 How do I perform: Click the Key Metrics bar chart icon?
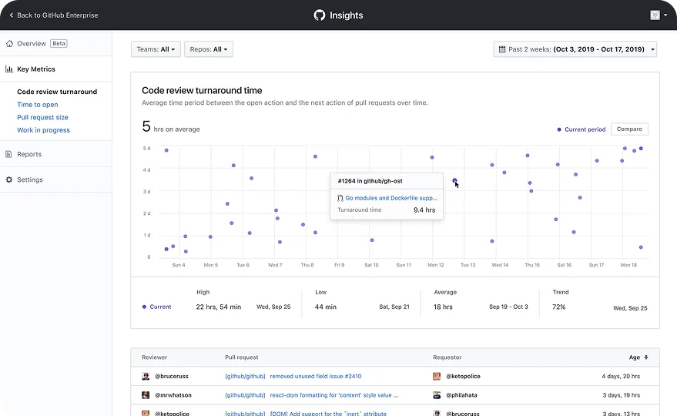[9, 69]
